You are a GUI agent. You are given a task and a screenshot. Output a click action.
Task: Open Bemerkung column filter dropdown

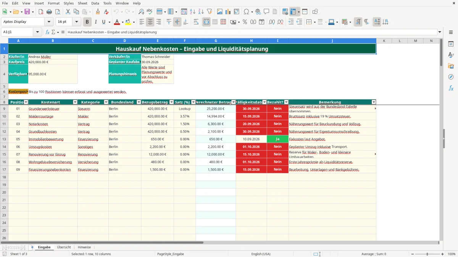pos(374,102)
